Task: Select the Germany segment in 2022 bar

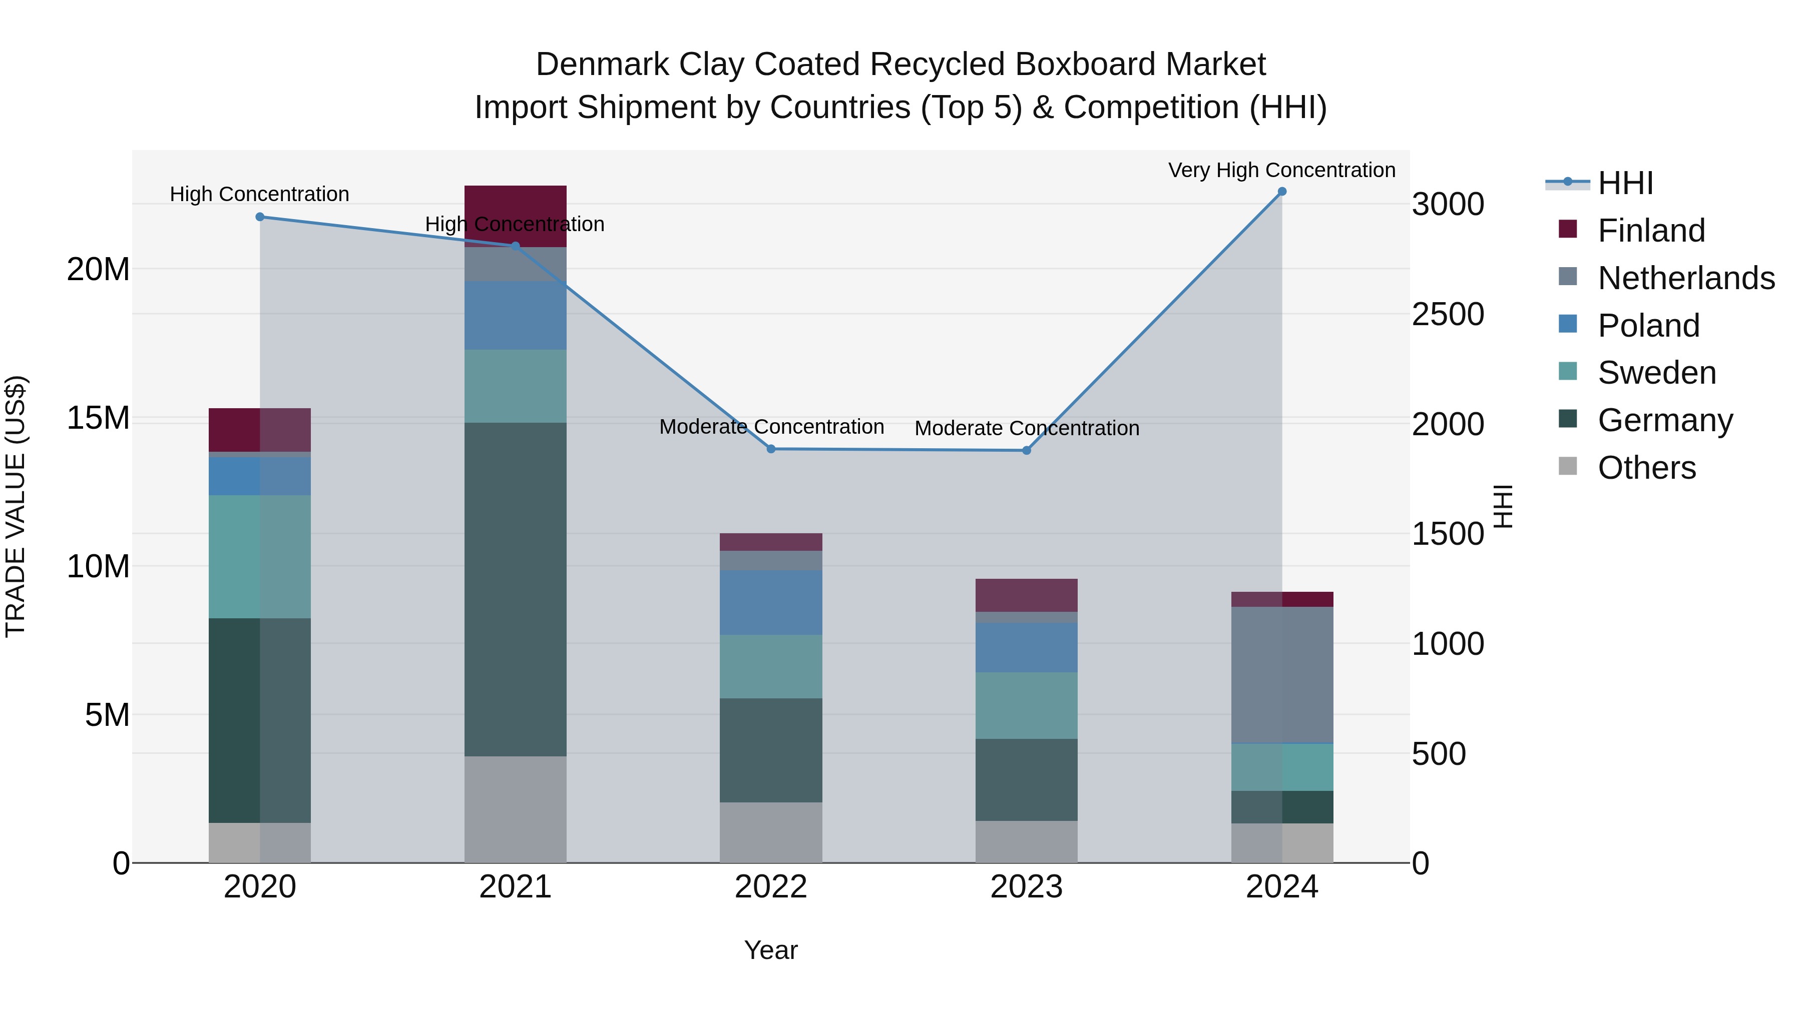Action: coord(771,750)
